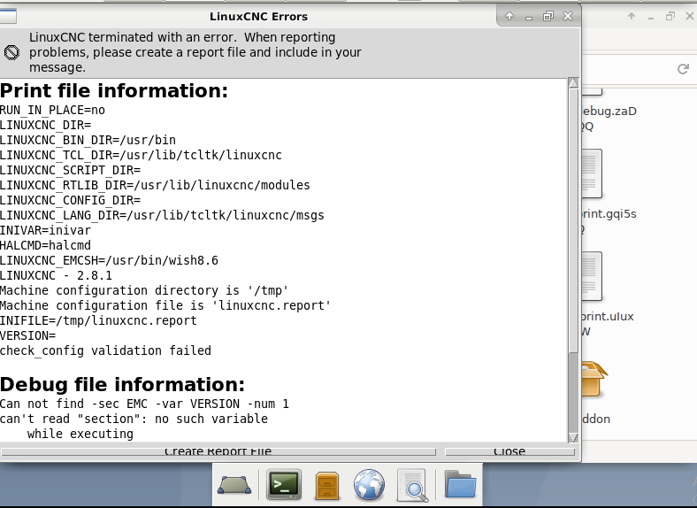Image resolution: width=697 pixels, height=508 pixels.
Task: Click the scrollbar up arrow in error log
Action: (573, 82)
